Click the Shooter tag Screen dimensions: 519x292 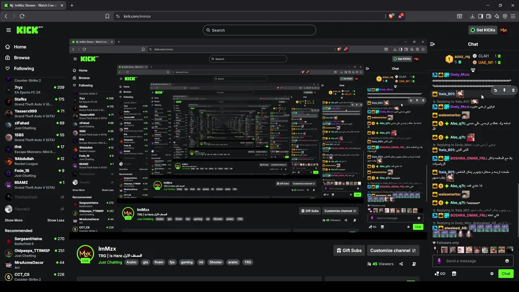pyautogui.click(x=216, y=262)
